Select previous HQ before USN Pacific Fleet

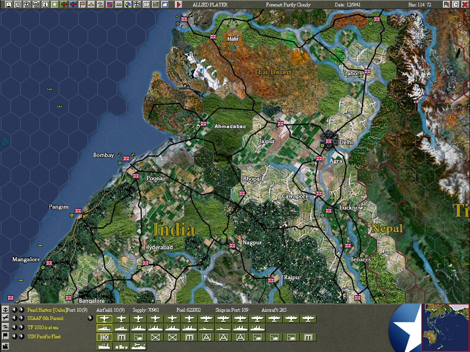point(14,336)
